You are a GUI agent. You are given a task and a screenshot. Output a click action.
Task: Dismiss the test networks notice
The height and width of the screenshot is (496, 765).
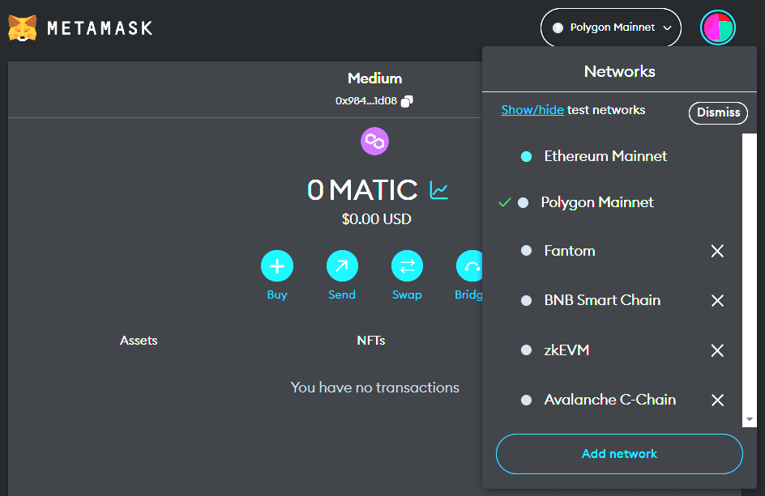click(x=718, y=112)
